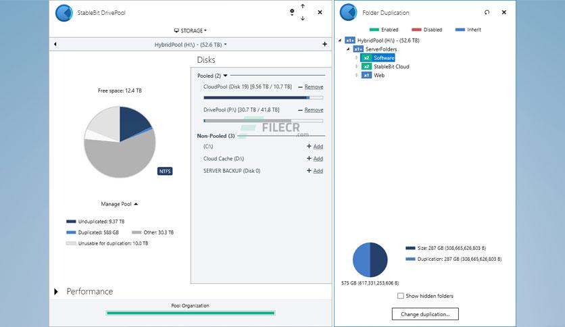Remove DrivePool (P:\) from pool

point(314,110)
